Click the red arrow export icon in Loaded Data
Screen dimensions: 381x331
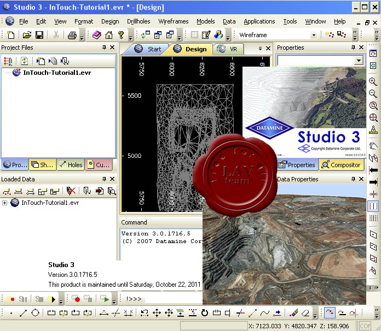pyautogui.click(x=100, y=191)
